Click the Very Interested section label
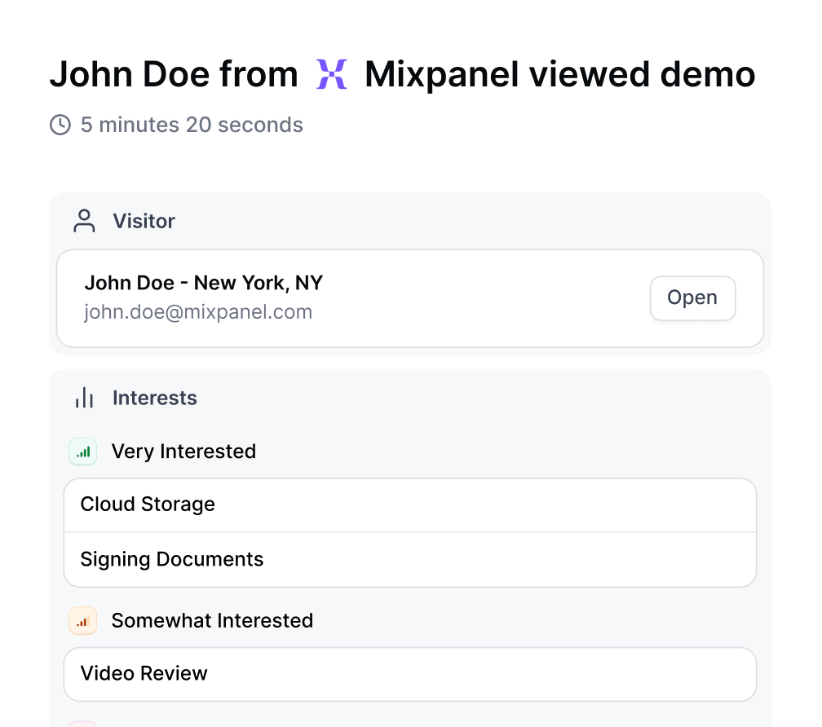The height and width of the screenshot is (727, 822). click(x=183, y=452)
